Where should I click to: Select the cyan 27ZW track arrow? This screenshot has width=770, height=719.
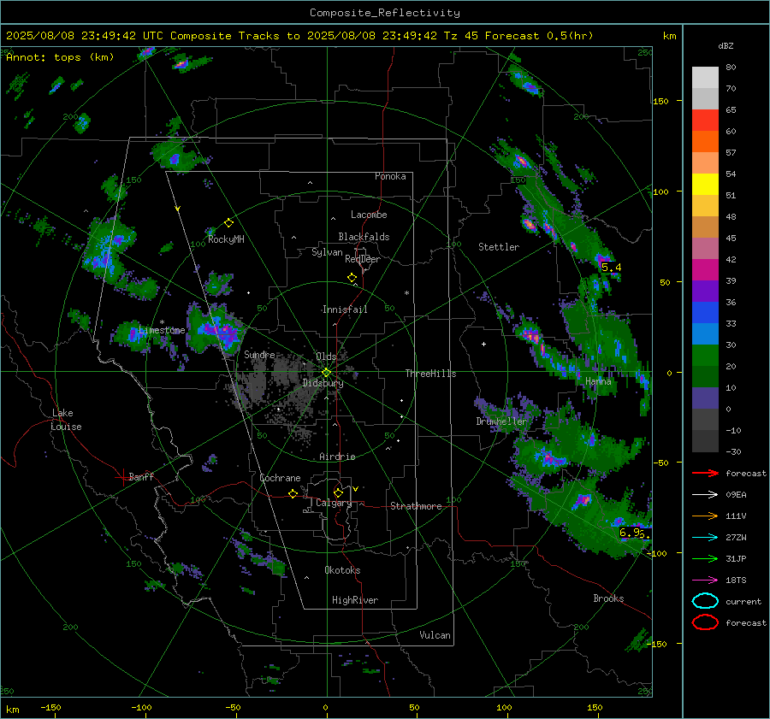(x=705, y=538)
